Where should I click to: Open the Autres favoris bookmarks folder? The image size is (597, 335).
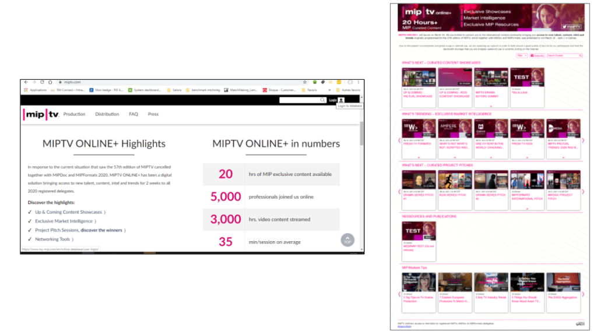click(349, 90)
